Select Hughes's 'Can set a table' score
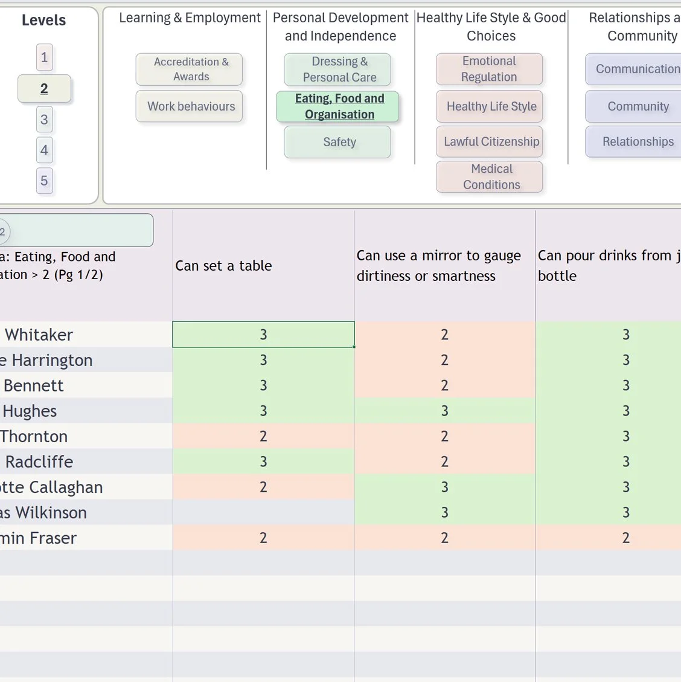Viewport: 681px width, 682px height. (263, 411)
